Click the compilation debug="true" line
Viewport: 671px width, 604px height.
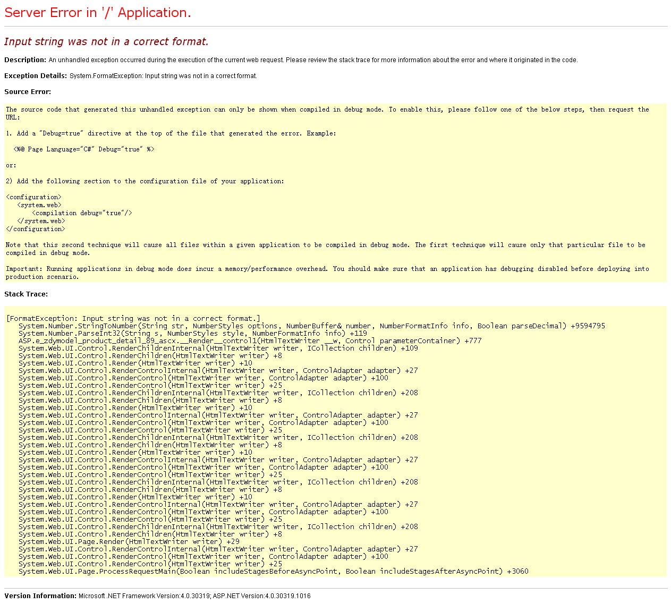[82, 213]
